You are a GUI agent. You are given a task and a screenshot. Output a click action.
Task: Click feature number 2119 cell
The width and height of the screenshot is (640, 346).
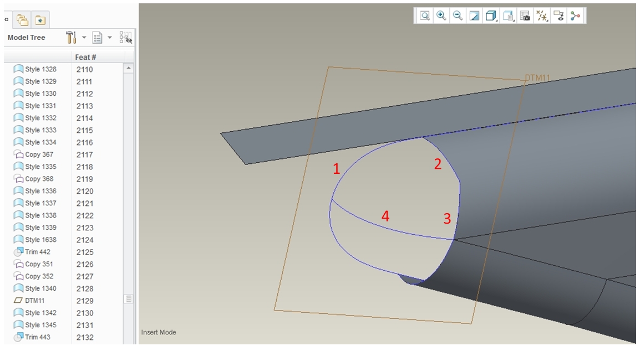click(84, 179)
